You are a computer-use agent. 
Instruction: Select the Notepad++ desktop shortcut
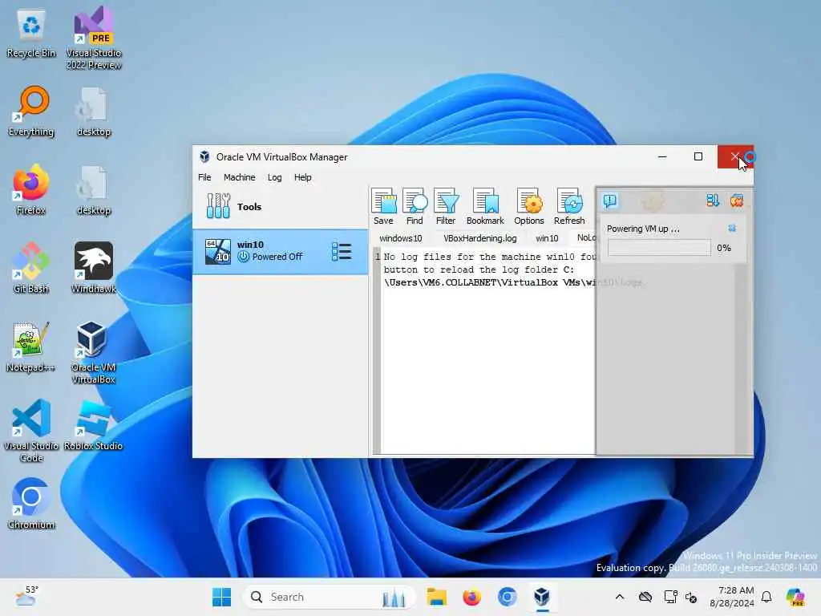tap(31, 346)
